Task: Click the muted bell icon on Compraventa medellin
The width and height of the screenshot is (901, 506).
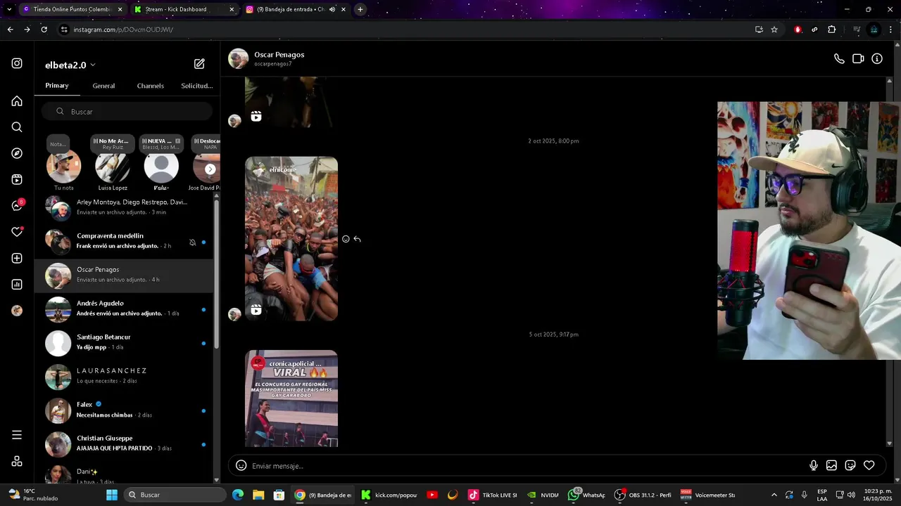Action: (x=192, y=242)
